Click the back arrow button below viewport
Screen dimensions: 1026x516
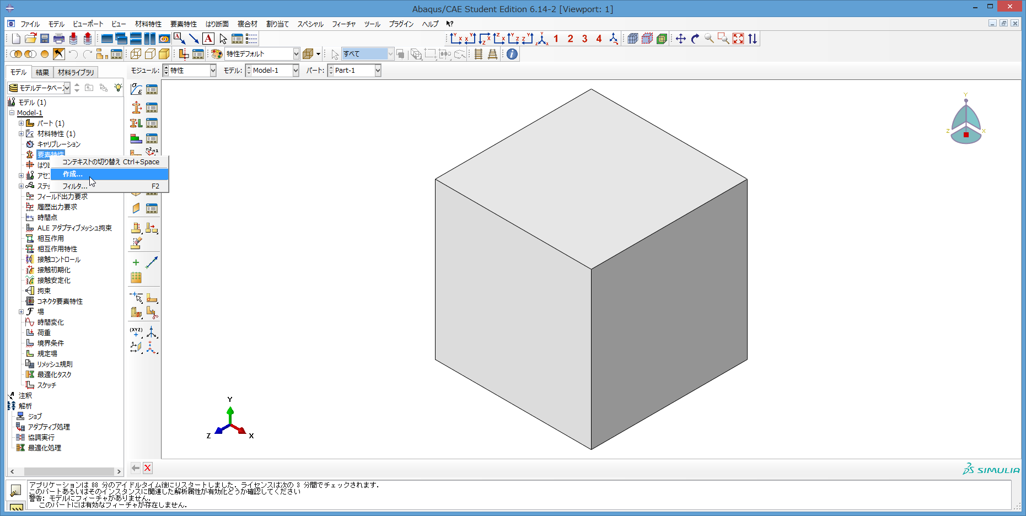pos(136,468)
